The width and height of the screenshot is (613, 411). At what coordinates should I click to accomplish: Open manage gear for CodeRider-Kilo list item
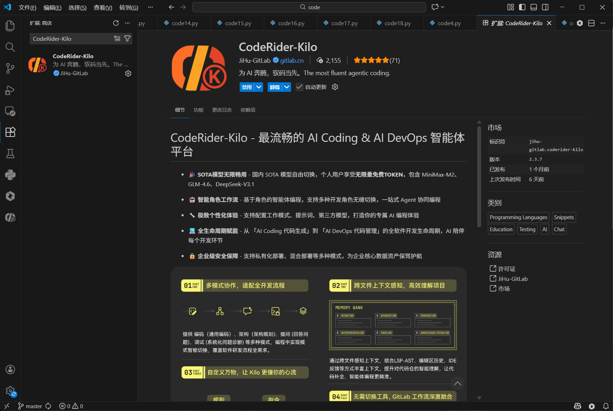coord(128,73)
